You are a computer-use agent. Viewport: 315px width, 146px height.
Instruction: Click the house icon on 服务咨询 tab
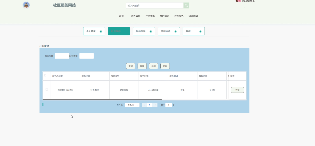pyautogui.click(x=151, y=32)
